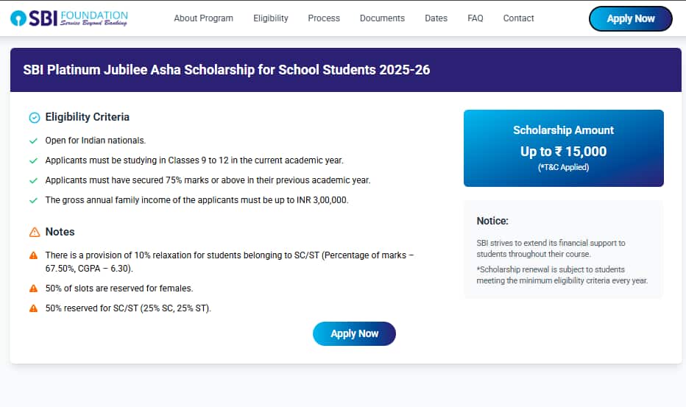Click the Eligibility Criteria circled check icon

(34, 118)
